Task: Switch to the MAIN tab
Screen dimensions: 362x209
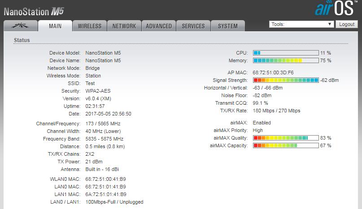Action: (55, 26)
